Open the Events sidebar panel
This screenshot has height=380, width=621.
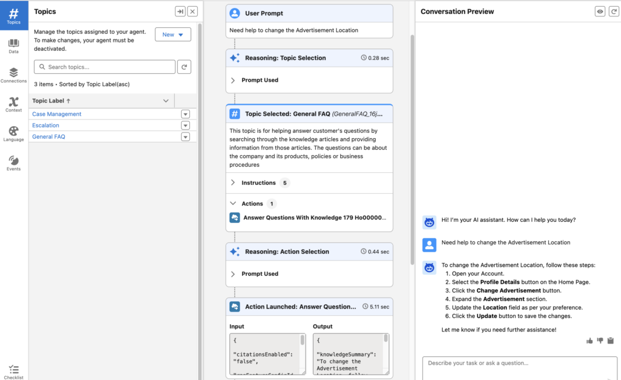pyautogui.click(x=13, y=162)
